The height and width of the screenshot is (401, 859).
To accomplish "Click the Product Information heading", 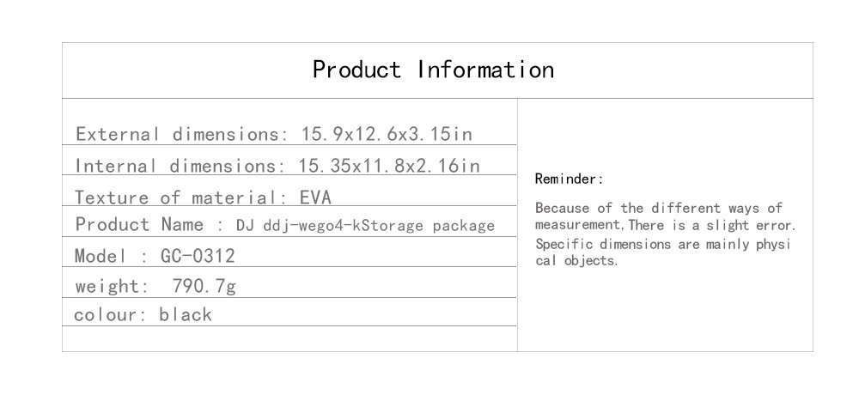I will [433, 70].
